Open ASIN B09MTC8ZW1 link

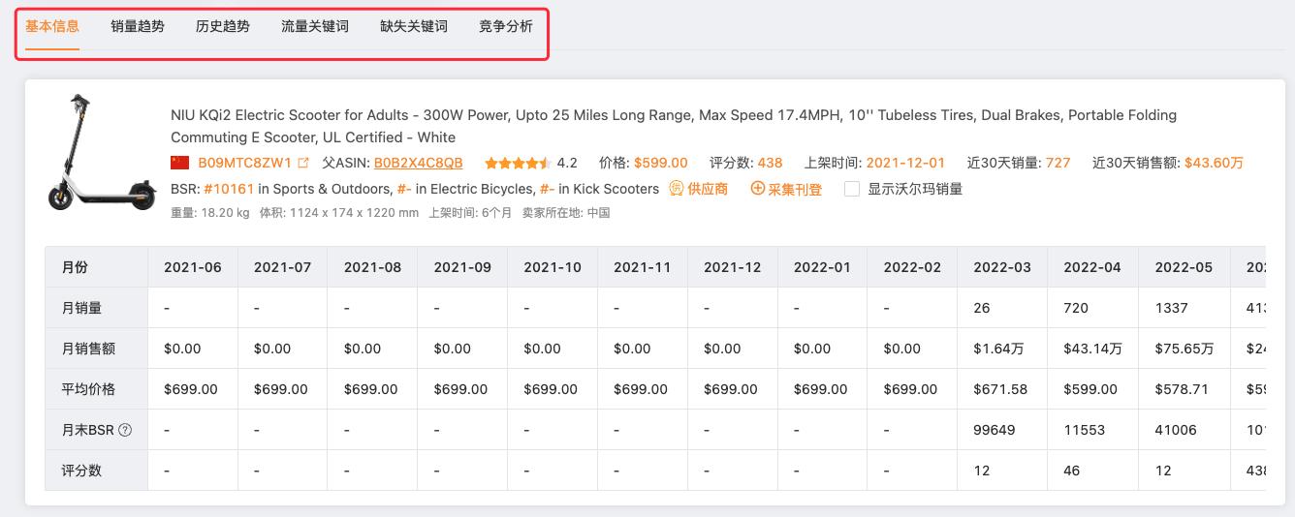coord(244,163)
